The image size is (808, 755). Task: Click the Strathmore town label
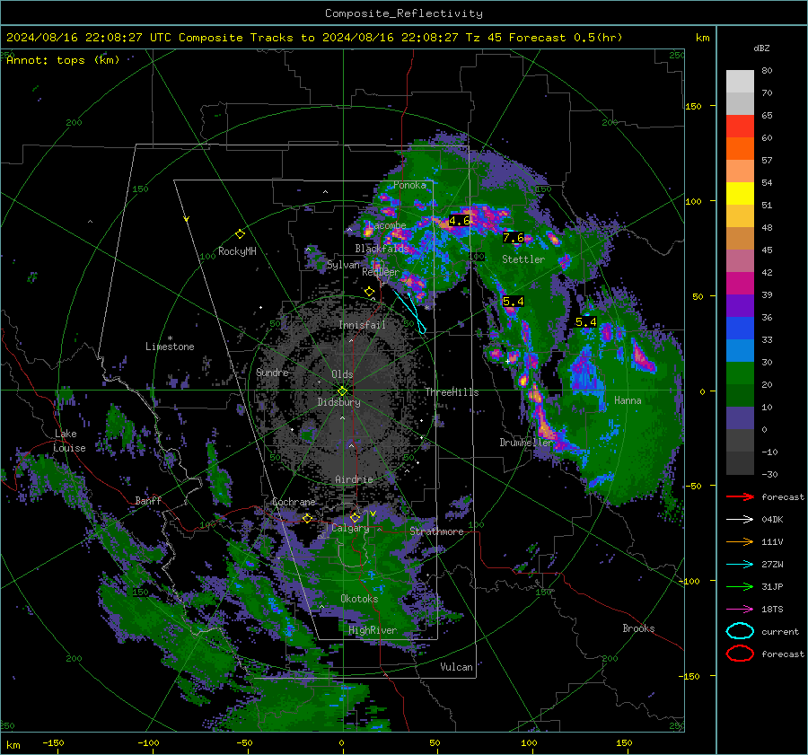[436, 531]
